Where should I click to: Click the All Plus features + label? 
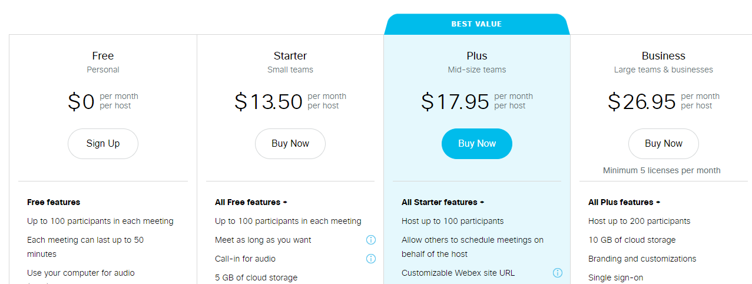[x=624, y=202]
